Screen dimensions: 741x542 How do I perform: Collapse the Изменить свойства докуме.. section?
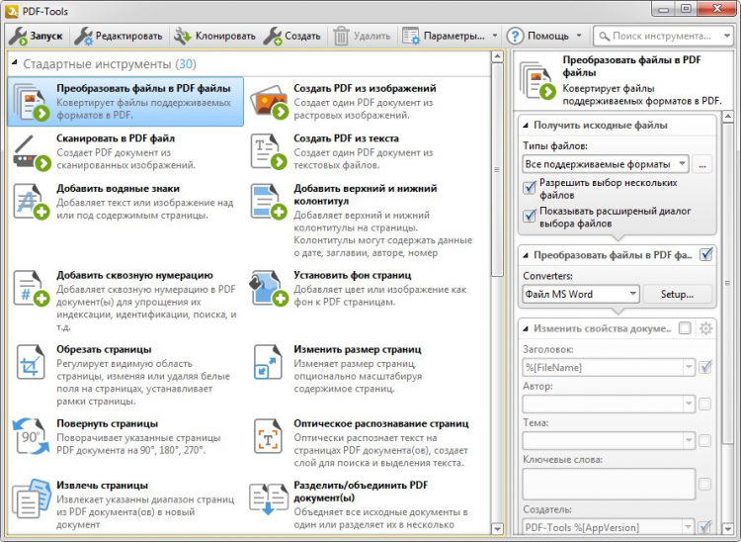(x=526, y=328)
